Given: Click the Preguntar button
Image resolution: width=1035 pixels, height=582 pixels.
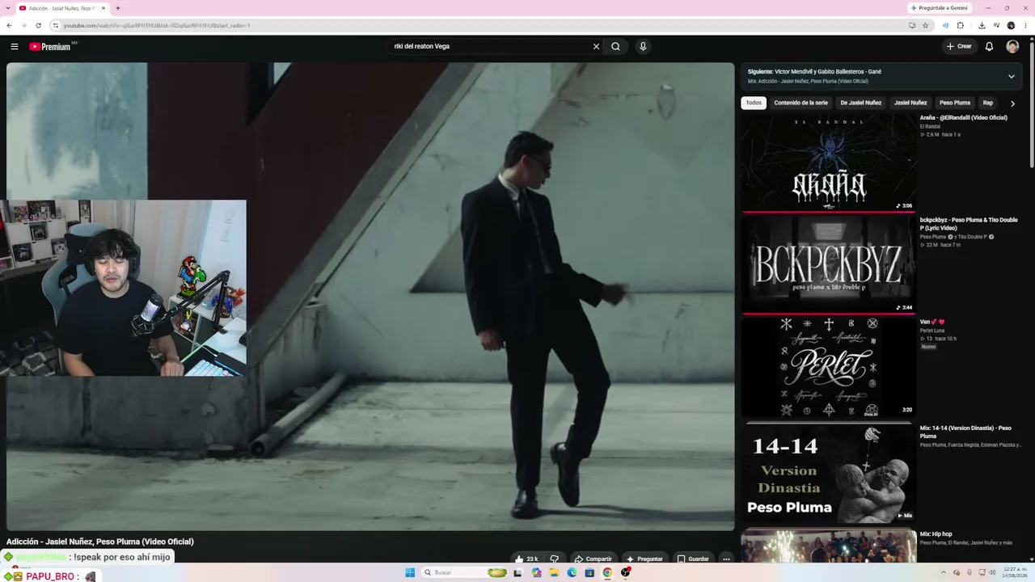Looking at the screenshot, I should [x=644, y=559].
